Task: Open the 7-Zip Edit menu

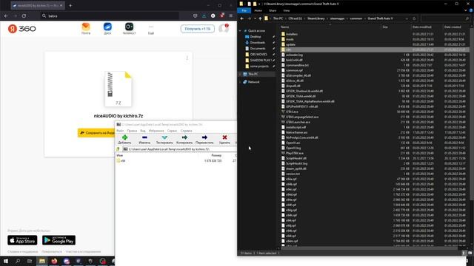Action: click(x=132, y=131)
